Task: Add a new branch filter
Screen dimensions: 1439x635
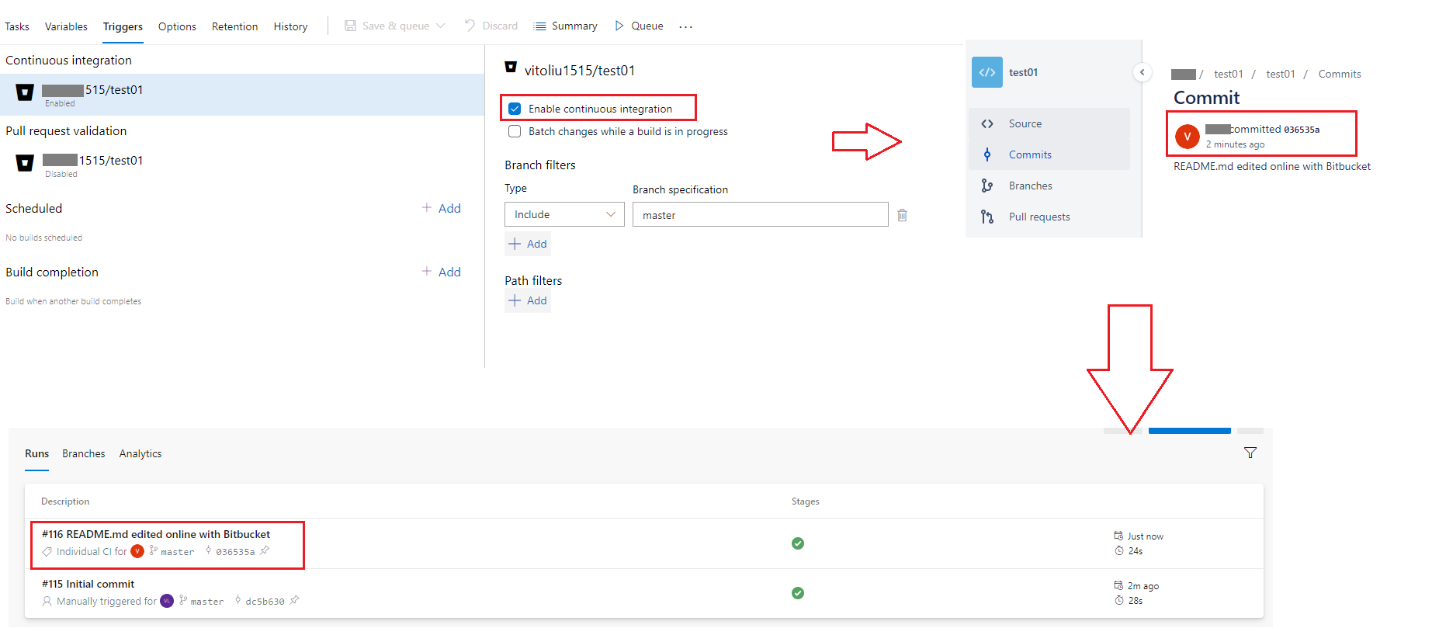Action: (x=528, y=244)
